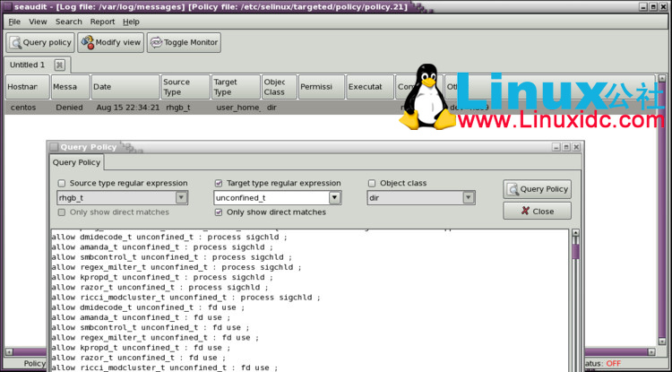Viewport: 672px width, 372px height.
Task: Click into the unconfined_t target type field
Action: pyautogui.click(x=271, y=198)
